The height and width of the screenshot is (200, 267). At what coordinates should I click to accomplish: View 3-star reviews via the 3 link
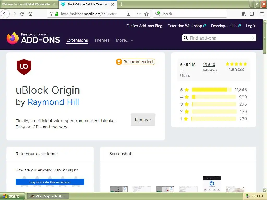(x=181, y=104)
